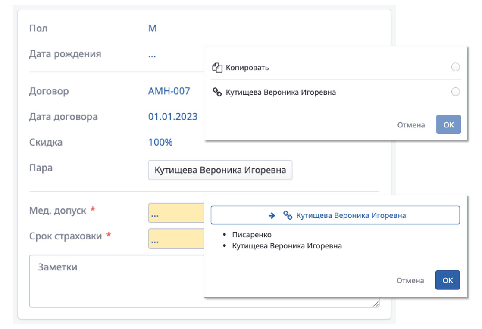482x329 pixels.
Task: Click the Дата договора label
Action: coord(63,117)
